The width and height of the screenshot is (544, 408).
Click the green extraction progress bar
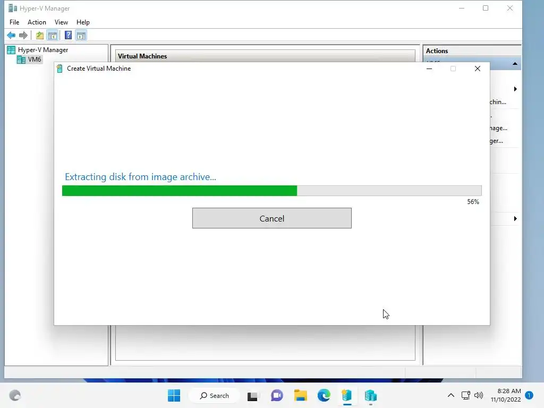point(271,191)
